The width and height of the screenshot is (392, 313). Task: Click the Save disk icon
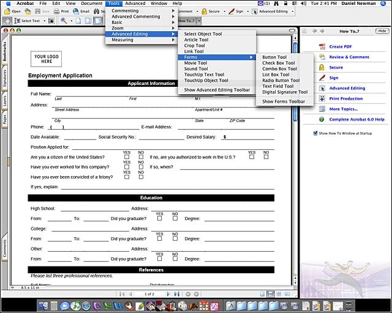(37, 12)
